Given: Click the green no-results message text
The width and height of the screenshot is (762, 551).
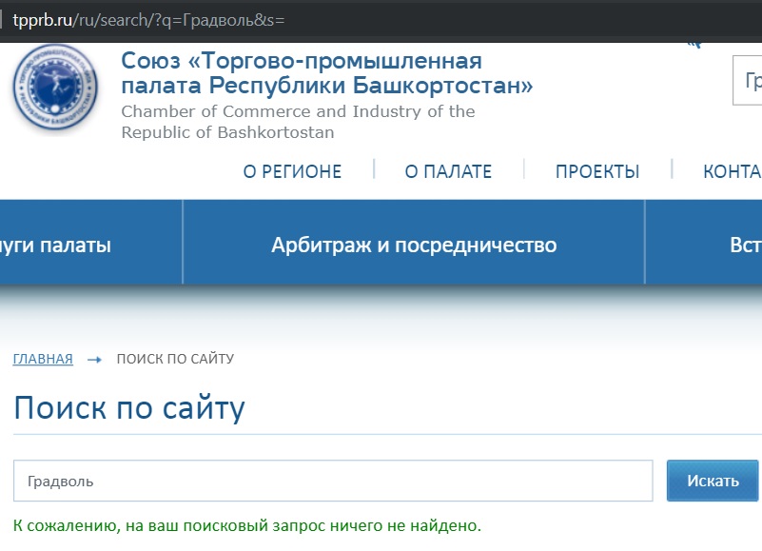Looking at the screenshot, I should (x=247, y=525).
